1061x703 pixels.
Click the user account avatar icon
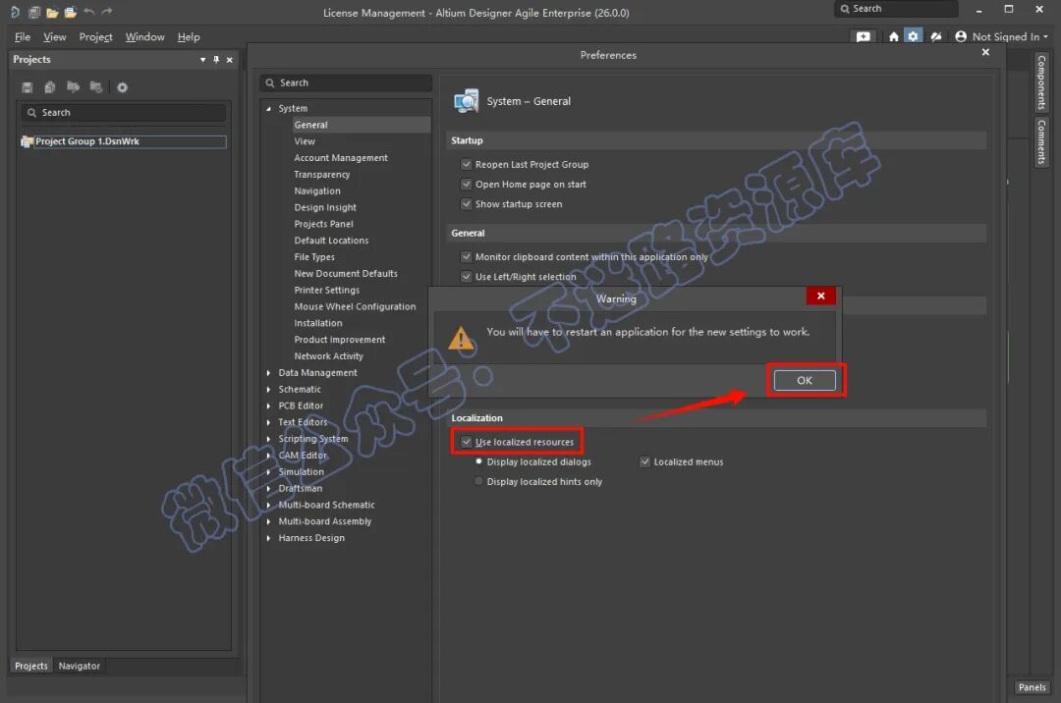(x=961, y=36)
